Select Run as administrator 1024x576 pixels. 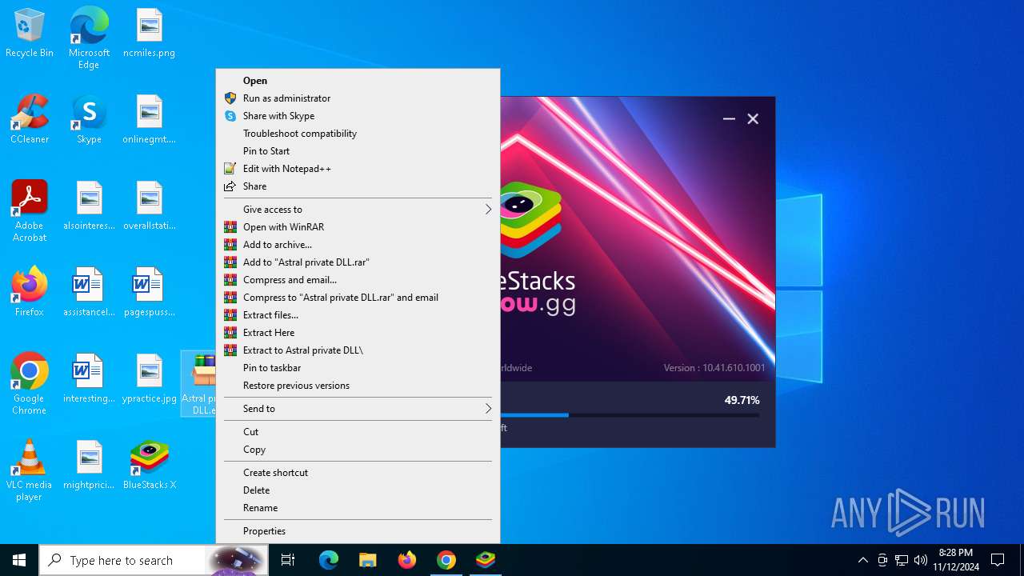[x=358, y=98]
